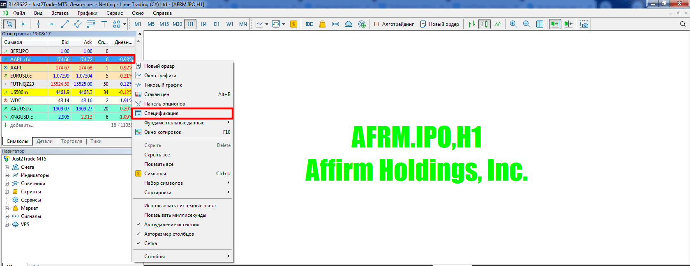Click the chart type line icon
The width and height of the screenshot is (690, 266).
pos(259,24)
